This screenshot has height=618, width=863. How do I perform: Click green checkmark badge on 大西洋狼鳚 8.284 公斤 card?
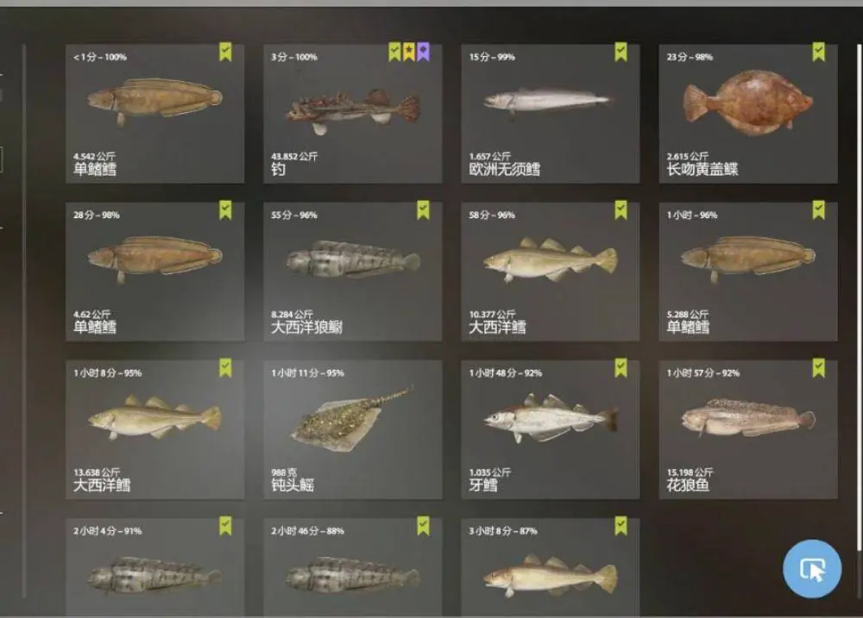(423, 209)
